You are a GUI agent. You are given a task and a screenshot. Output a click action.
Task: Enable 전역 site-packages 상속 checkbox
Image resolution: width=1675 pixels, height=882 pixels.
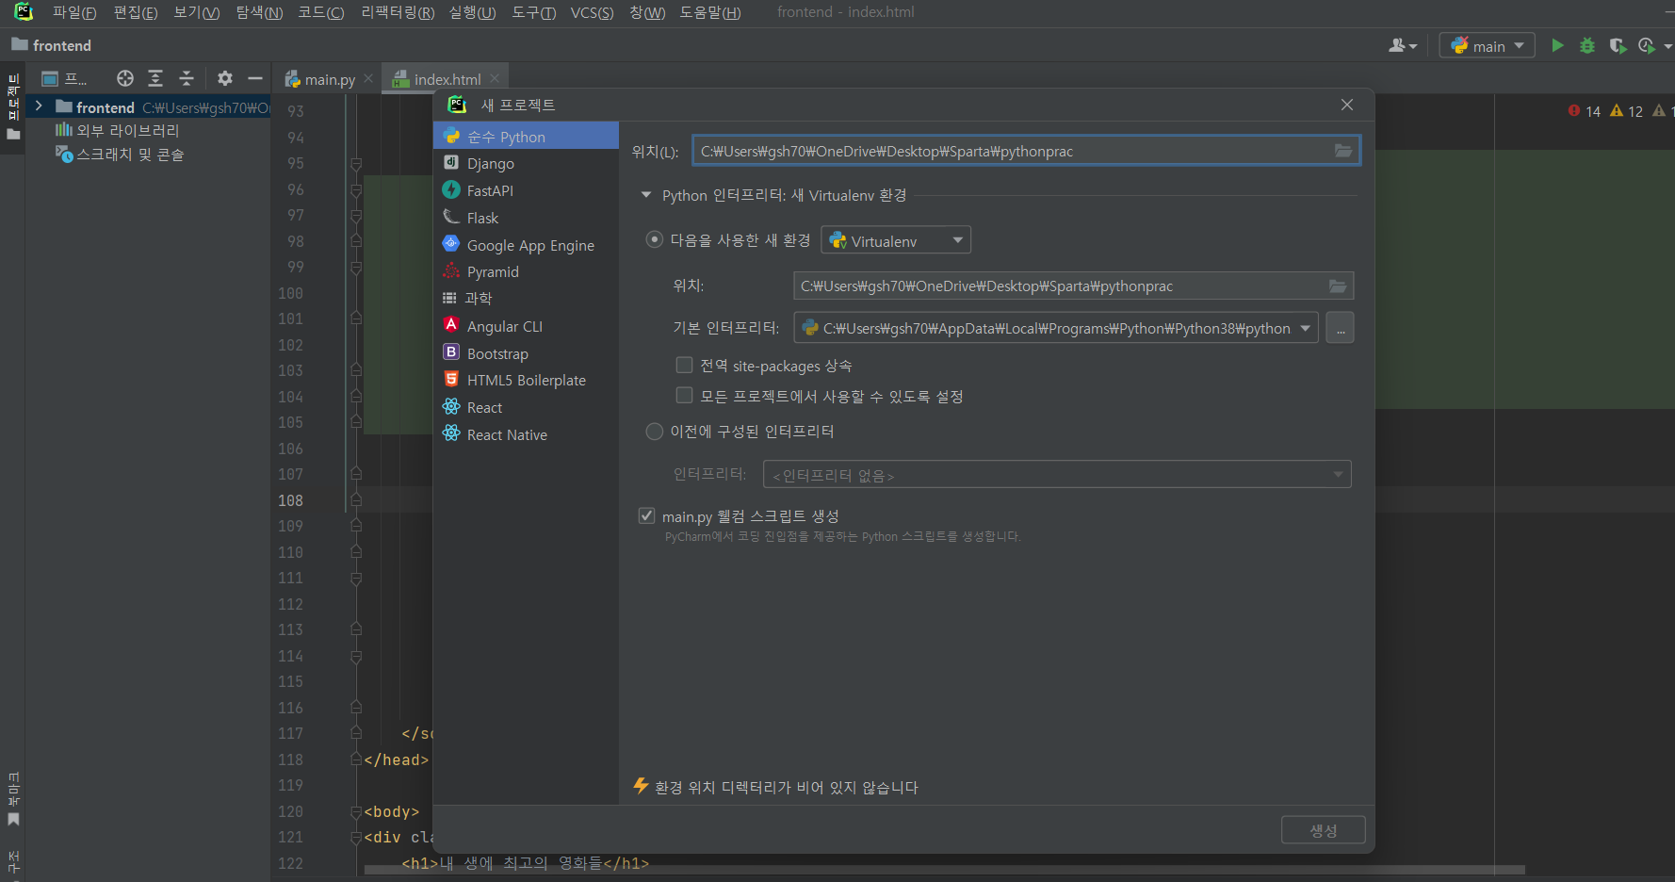(685, 365)
